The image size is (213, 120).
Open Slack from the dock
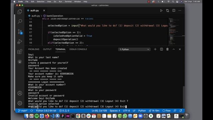pos(89,116)
